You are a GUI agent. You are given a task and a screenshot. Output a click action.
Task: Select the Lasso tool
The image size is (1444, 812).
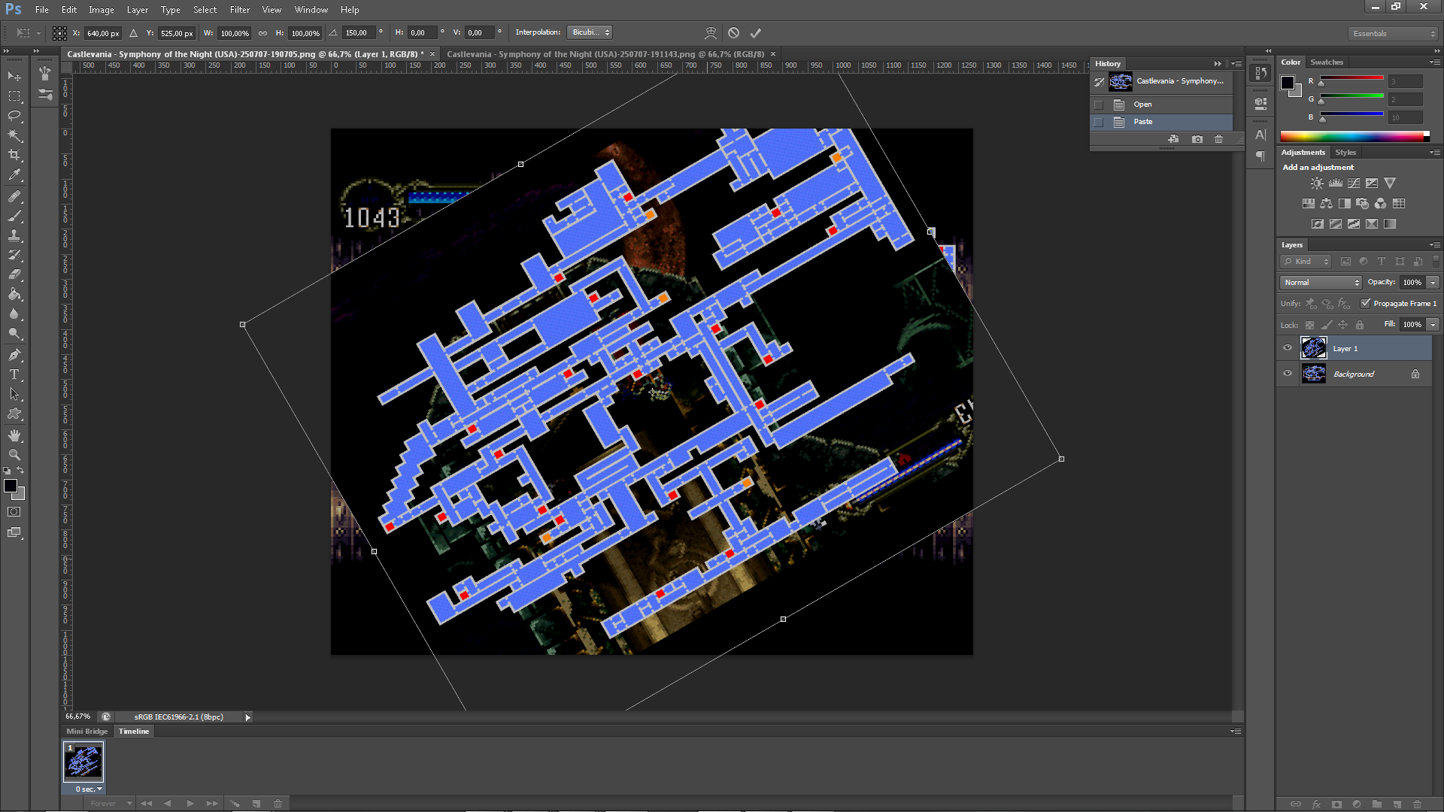tap(14, 116)
